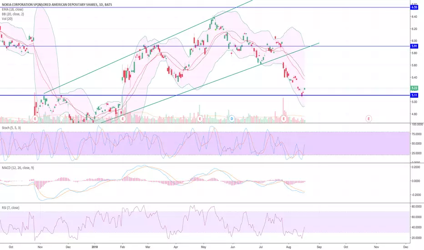Click the Stoch (5, 5, 3) pane label
Screen dimensions: 424x250
tap(11, 128)
